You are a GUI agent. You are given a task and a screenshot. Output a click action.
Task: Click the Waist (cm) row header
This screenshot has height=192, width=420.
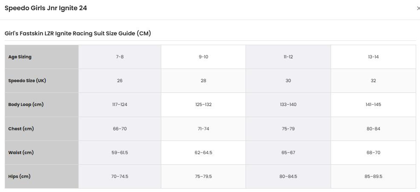coord(42,152)
